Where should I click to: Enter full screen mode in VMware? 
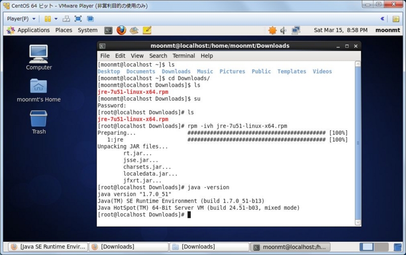pyautogui.click(x=78, y=19)
